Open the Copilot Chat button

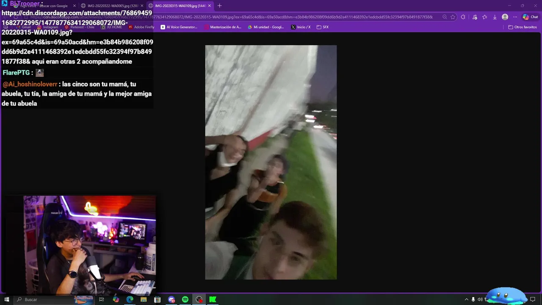tap(531, 17)
